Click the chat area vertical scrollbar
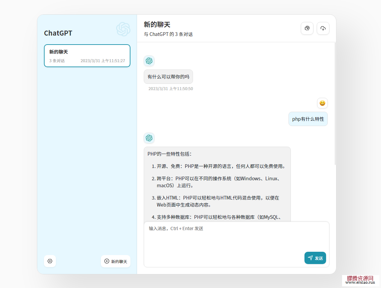The height and width of the screenshot is (288, 381). 335,104
